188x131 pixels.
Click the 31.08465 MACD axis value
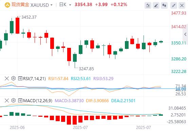pyautogui.click(x=177, y=108)
